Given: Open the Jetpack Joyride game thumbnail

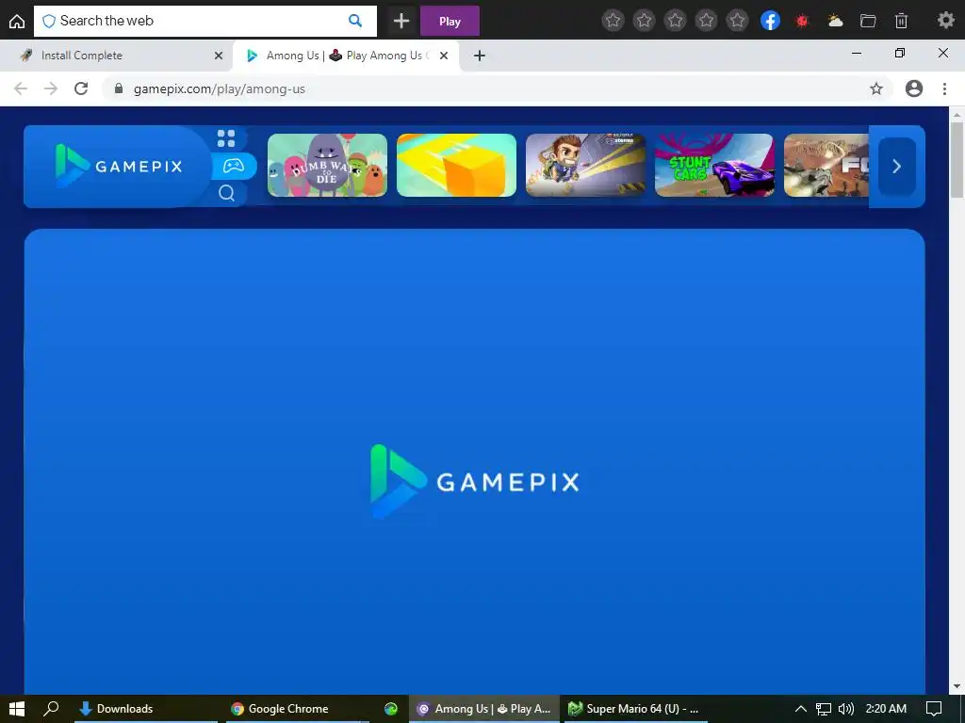Looking at the screenshot, I should point(585,166).
